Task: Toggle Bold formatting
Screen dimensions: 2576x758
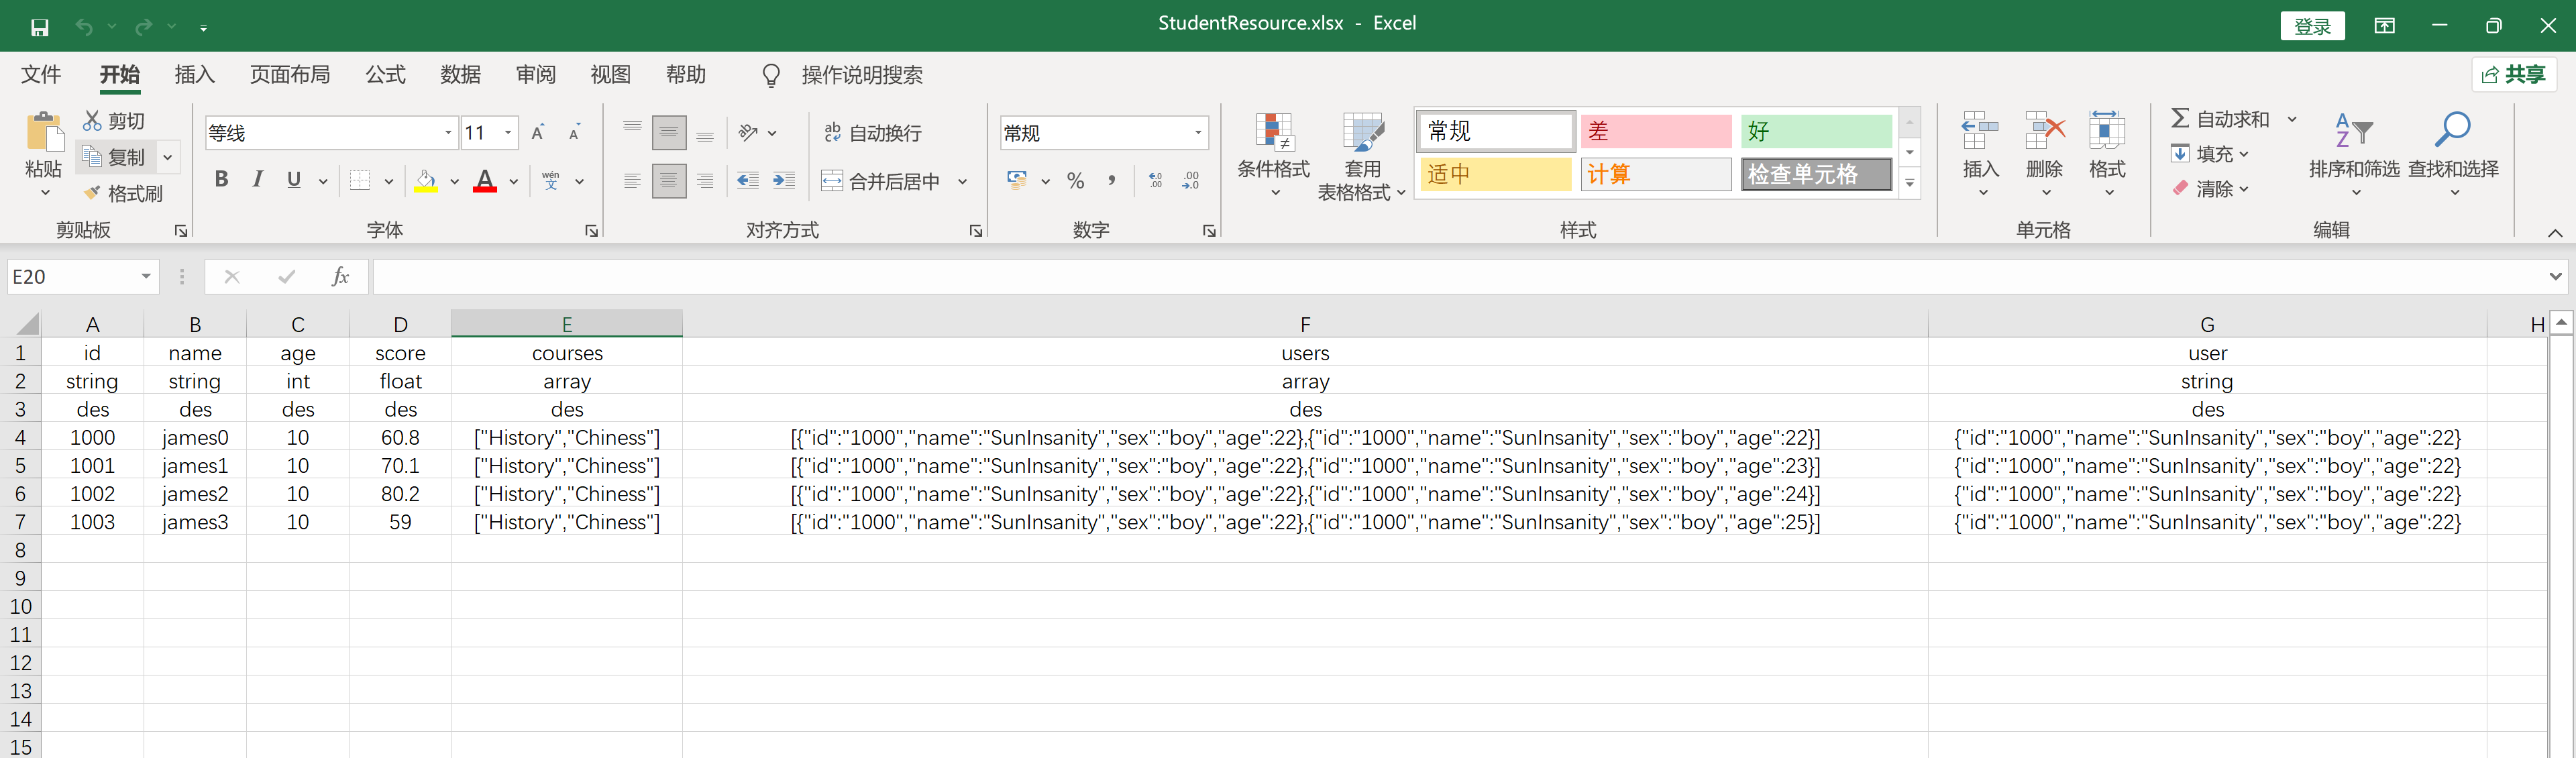Action: 221,180
